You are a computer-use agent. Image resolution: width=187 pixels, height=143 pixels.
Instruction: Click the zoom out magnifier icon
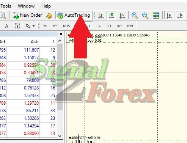pyautogui.click(x=145, y=16)
